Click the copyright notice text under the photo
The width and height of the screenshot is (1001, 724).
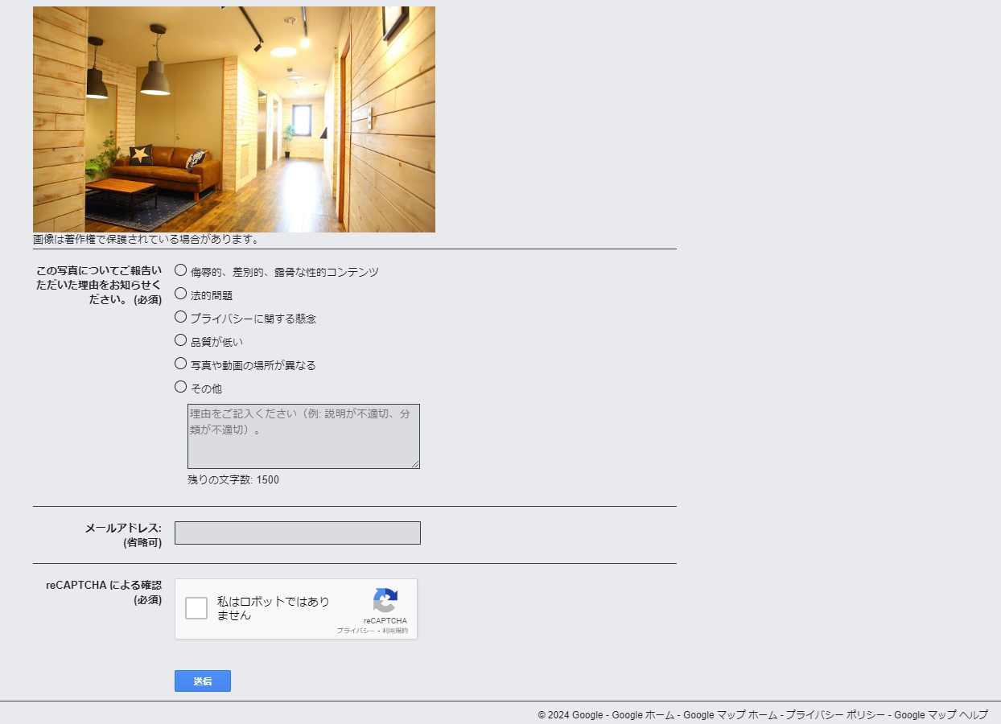(x=146, y=240)
